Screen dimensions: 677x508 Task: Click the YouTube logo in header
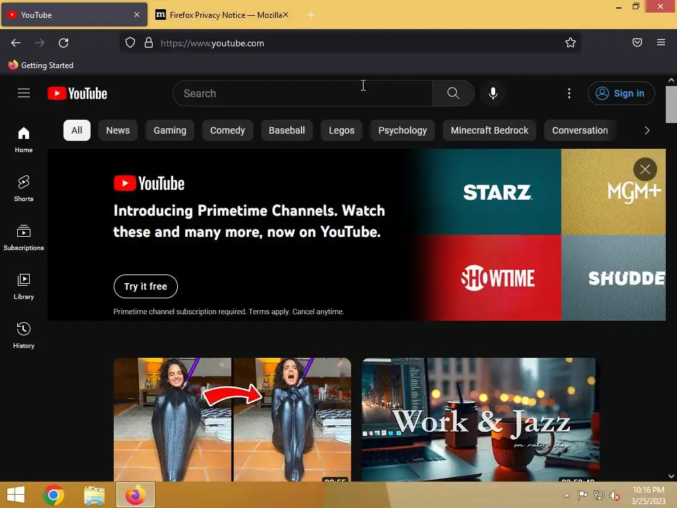(x=77, y=93)
